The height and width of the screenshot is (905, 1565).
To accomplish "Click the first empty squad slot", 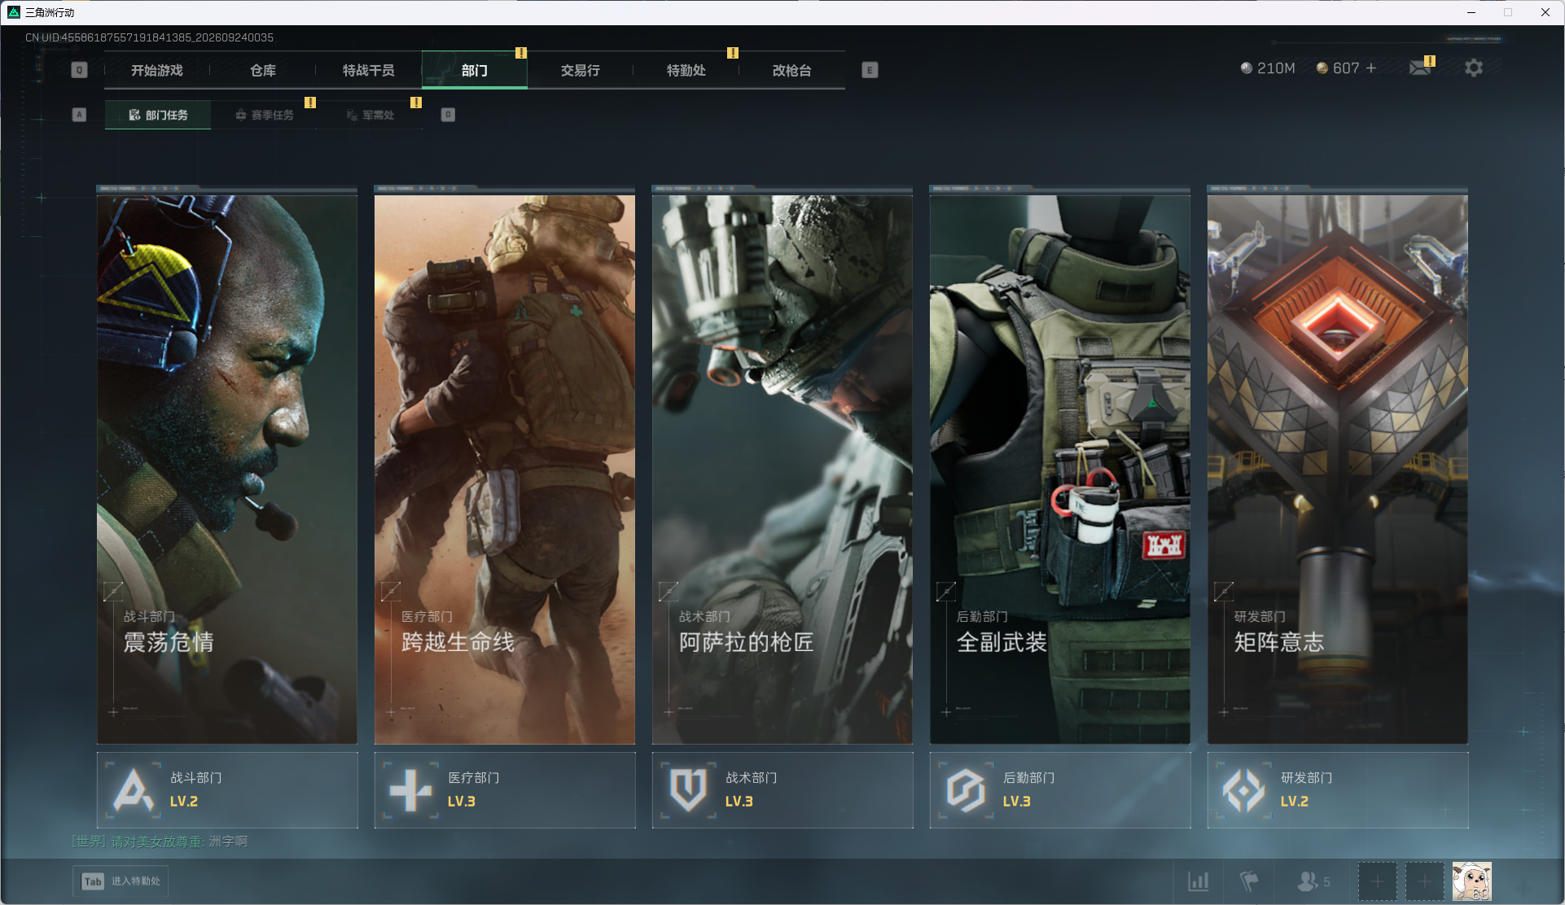I will [1377, 881].
